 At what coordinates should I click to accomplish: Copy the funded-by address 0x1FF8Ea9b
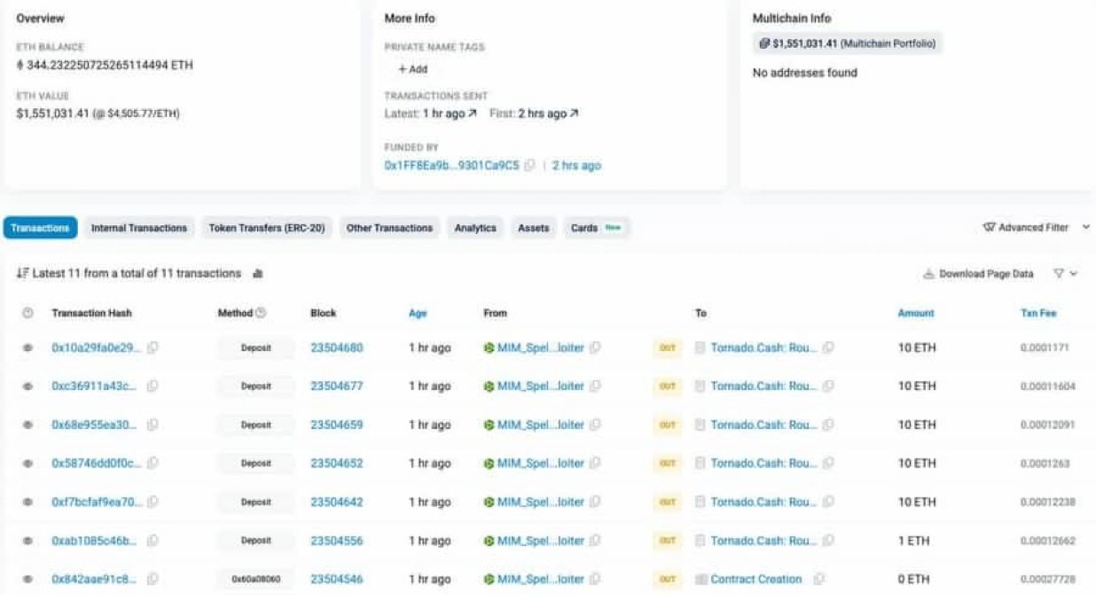tap(529, 166)
